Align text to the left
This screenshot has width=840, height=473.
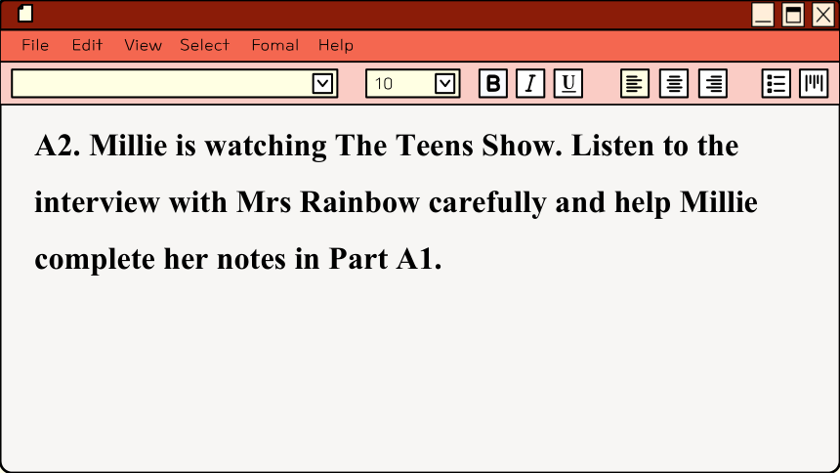(x=635, y=84)
